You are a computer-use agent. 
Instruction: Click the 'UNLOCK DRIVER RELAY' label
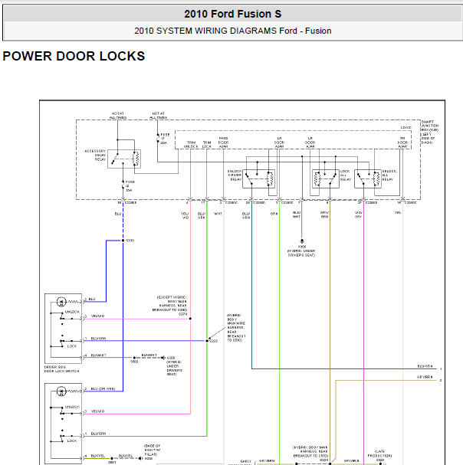[x=235, y=175]
